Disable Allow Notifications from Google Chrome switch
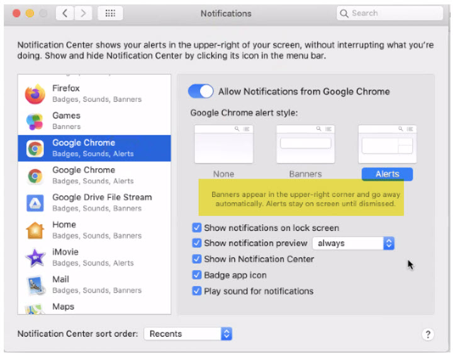The image size is (453, 360). [x=201, y=91]
